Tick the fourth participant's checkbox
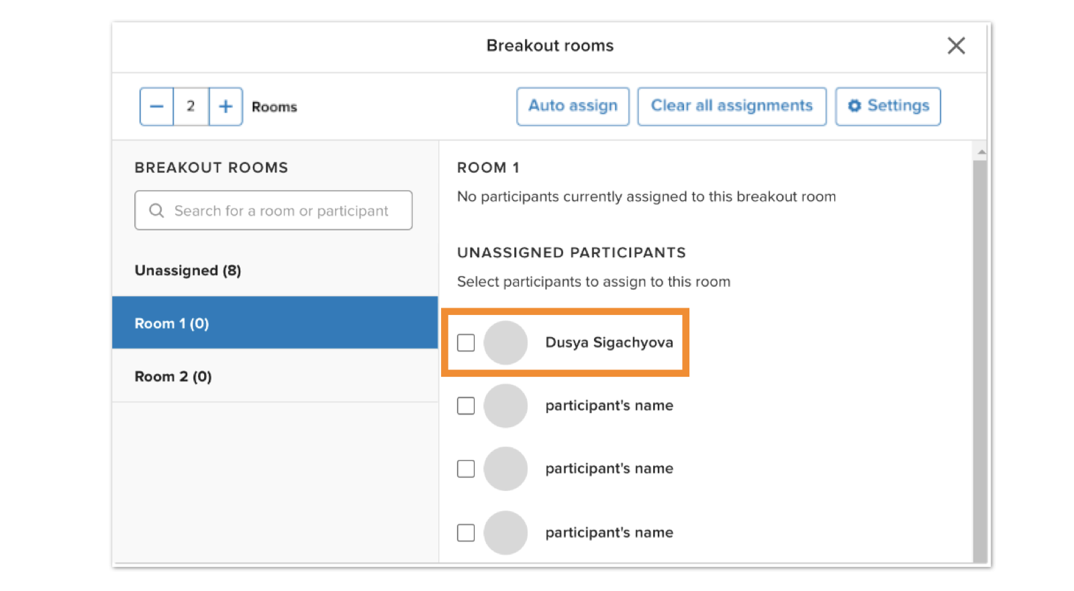Screen dimensions: 1074x591 [466, 533]
